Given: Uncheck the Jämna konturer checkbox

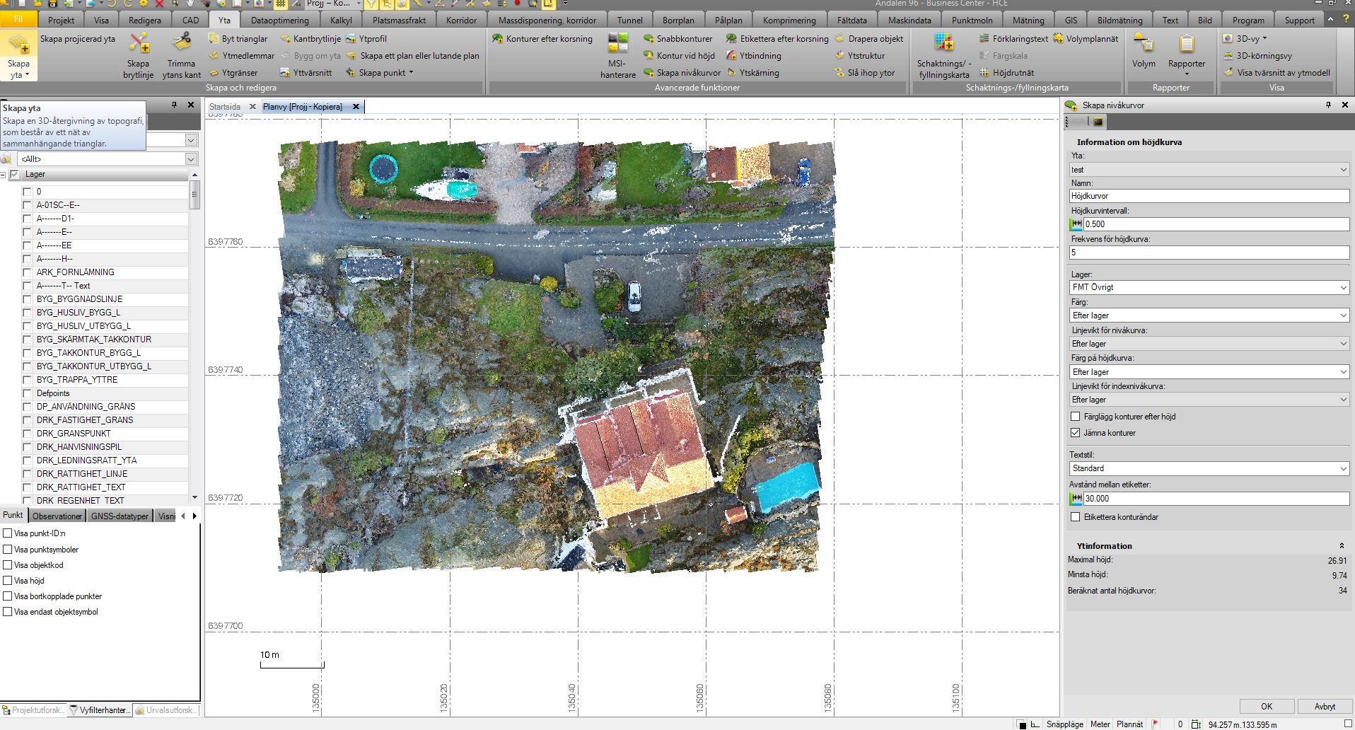Looking at the screenshot, I should (1076, 433).
